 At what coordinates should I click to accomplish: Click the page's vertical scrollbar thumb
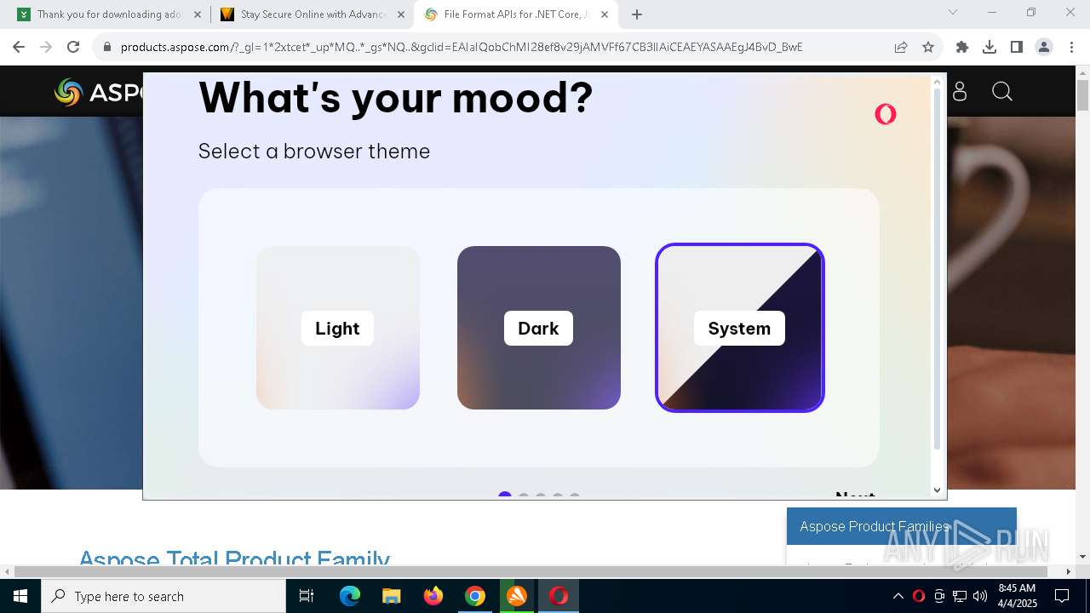(x=1082, y=95)
